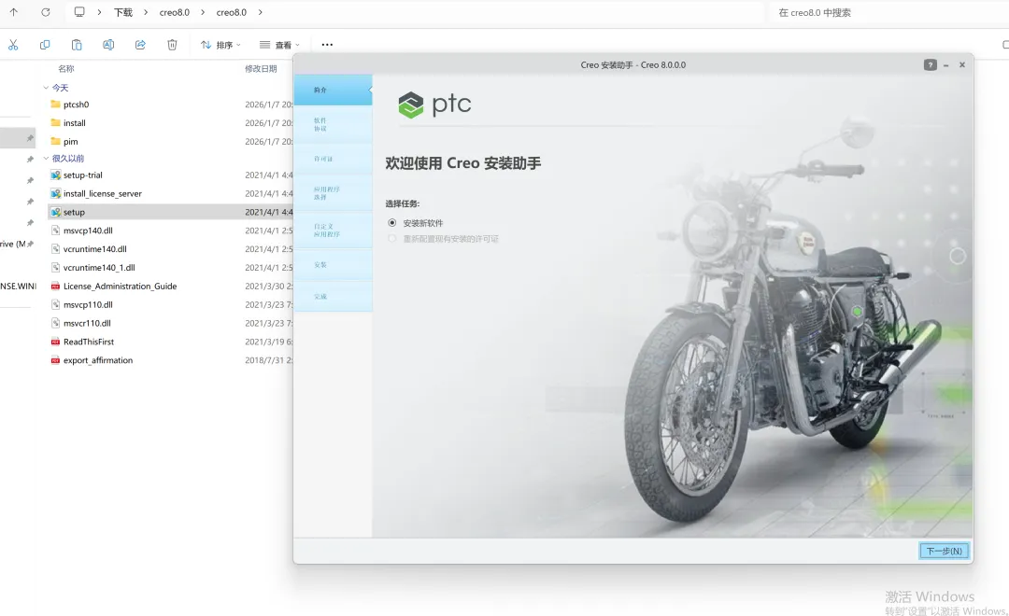Click the Copy icon in Explorer toolbar

tap(45, 45)
